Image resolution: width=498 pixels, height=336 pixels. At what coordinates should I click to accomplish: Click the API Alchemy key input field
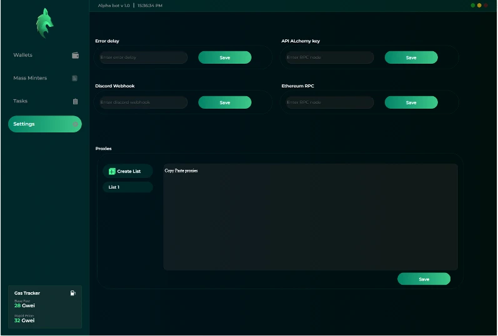(330, 57)
